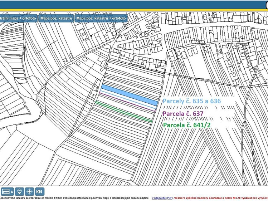
Task: Activate the GPS location pin tool
Action: (19, 192)
